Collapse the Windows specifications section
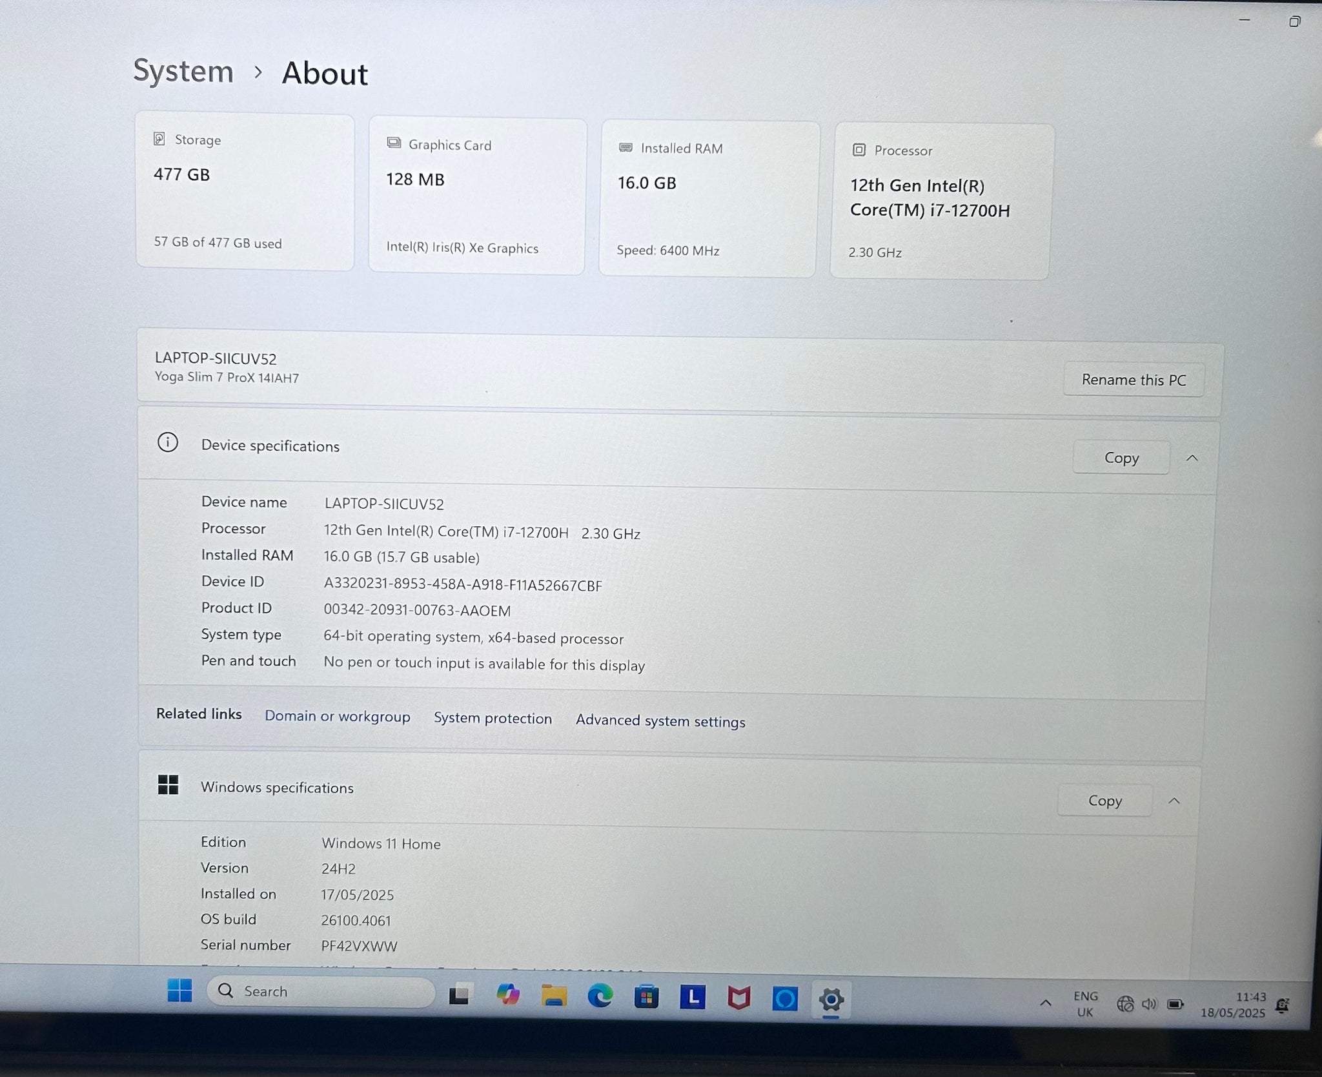Screen dimensions: 1322x1077 pyautogui.click(x=1174, y=801)
